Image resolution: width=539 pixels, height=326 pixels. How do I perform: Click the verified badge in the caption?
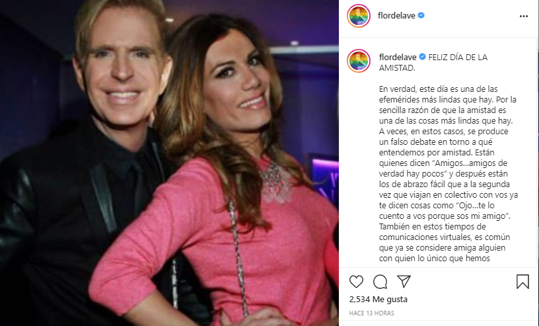pyautogui.click(x=423, y=57)
